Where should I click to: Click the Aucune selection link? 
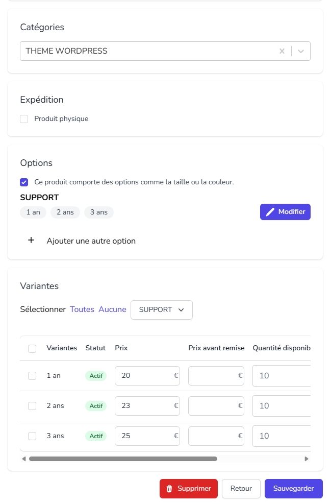(x=112, y=309)
